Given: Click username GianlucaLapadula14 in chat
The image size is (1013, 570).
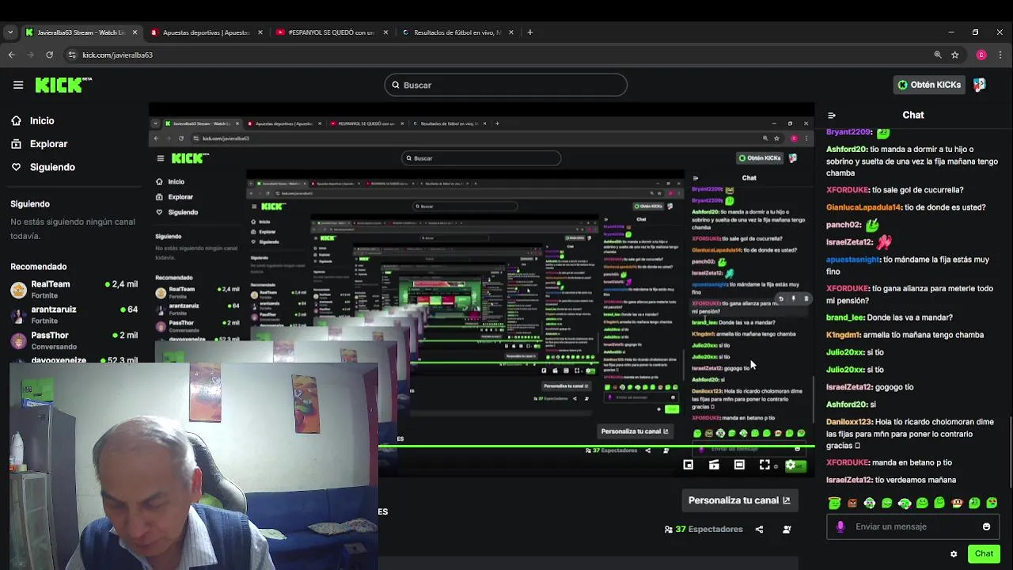Looking at the screenshot, I should [x=863, y=207].
